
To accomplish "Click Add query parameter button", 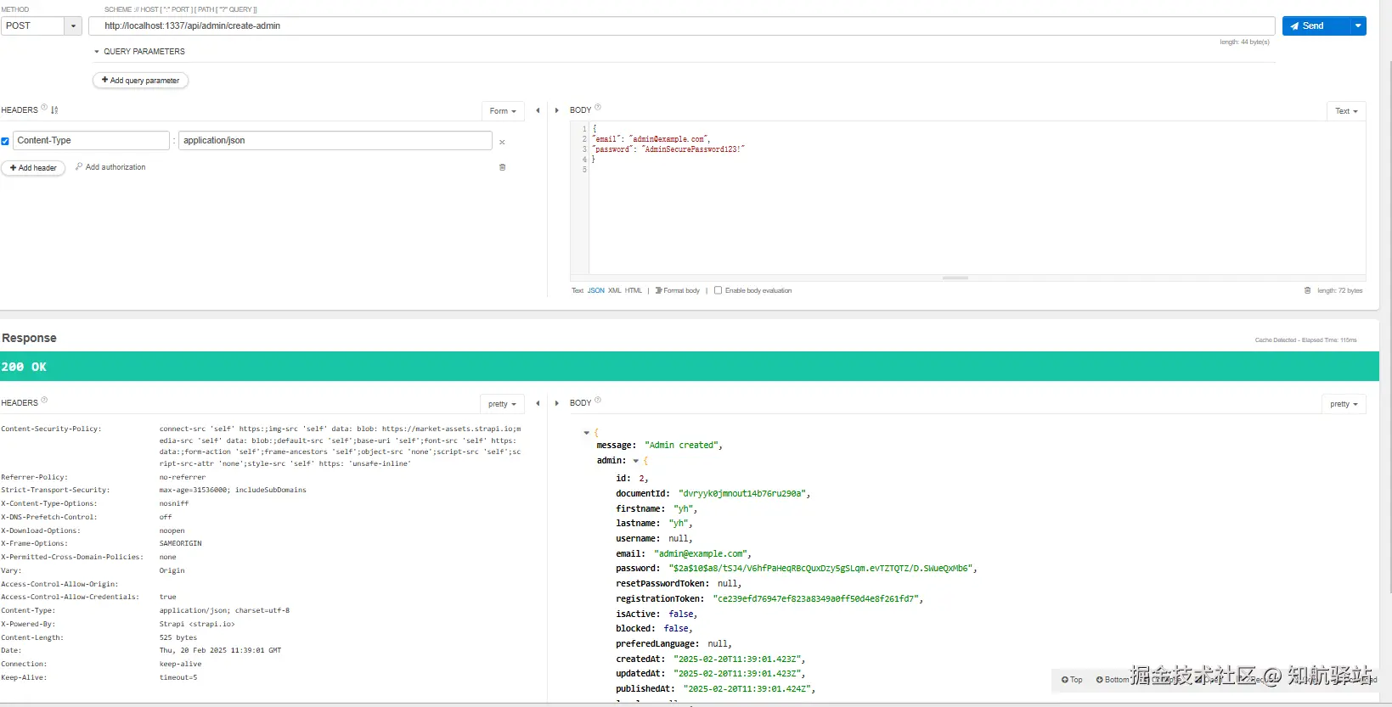I will click(x=140, y=81).
